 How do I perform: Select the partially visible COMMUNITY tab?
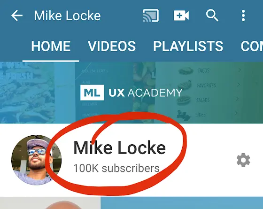coord(252,46)
